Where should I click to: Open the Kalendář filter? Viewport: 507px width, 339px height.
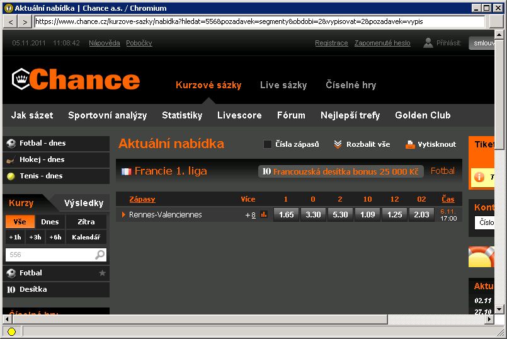86,237
